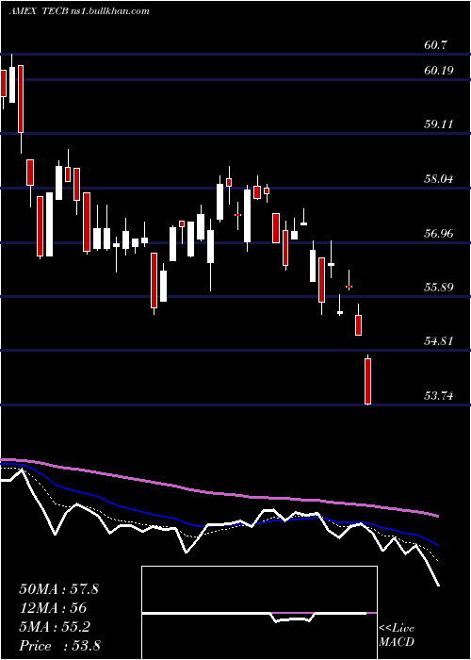Click the 59.11 price level label

pos(439,124)
